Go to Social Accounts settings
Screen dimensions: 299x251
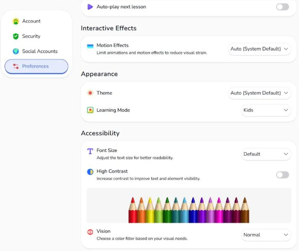coord(36,51)
